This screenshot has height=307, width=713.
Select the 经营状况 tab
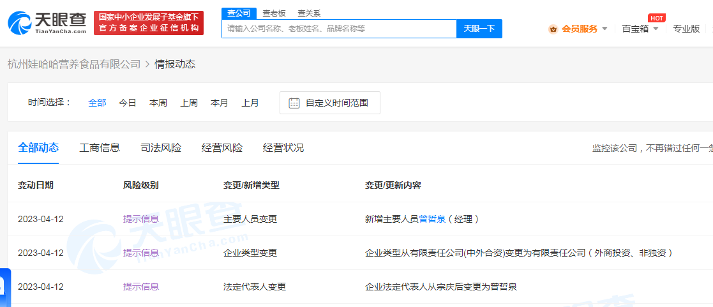[x=283, y=147]
